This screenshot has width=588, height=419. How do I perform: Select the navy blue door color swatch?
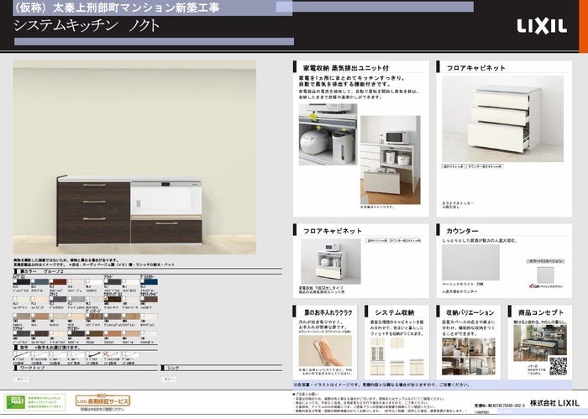coord(149,282)
